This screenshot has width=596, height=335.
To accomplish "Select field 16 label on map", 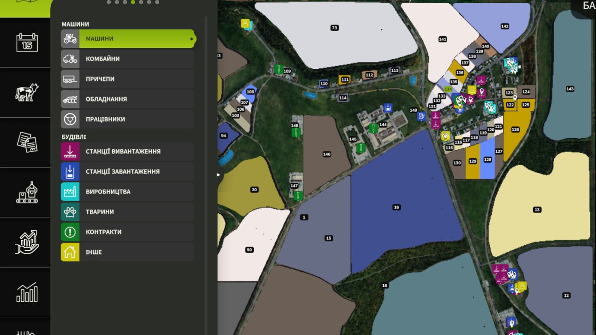I will click(397, 208).
